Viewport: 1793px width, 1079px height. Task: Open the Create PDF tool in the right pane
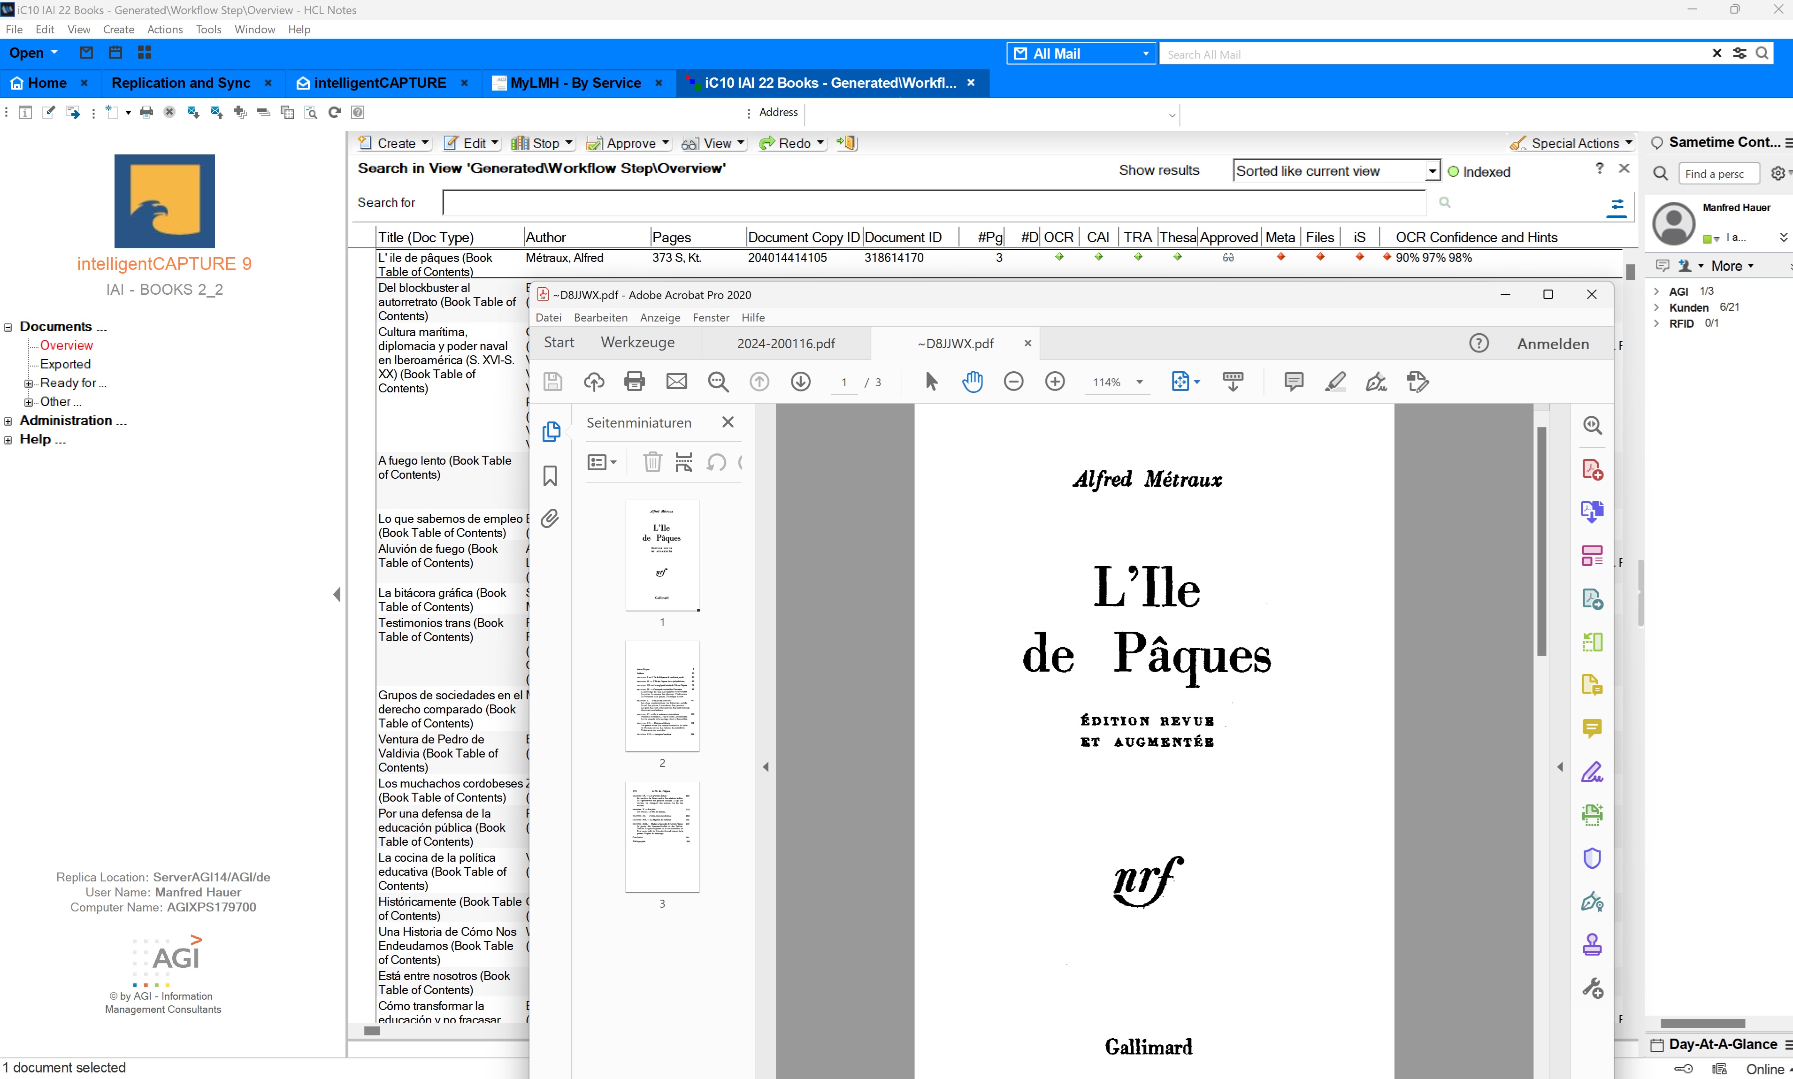[1592, 470]
